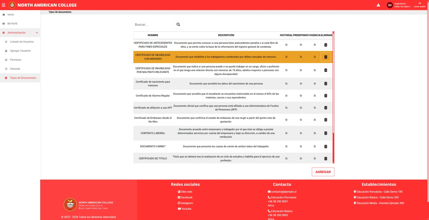Open Permisos menu item

click(x=15, y=60)
